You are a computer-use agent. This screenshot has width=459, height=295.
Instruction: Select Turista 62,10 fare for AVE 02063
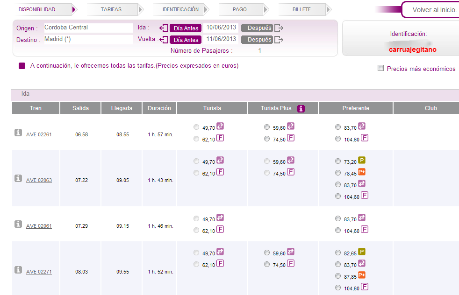coord(196,173)
